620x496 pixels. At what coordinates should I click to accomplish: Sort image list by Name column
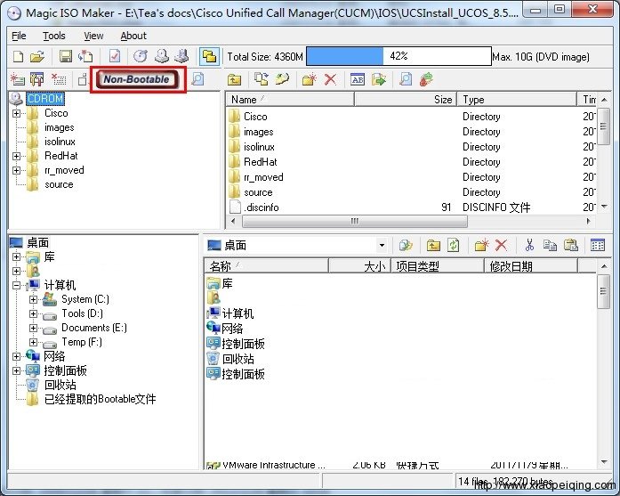click(x=290, y=100)
